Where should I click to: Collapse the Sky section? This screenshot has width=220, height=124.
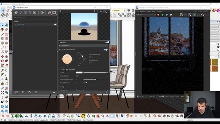[x=60, y=87]
